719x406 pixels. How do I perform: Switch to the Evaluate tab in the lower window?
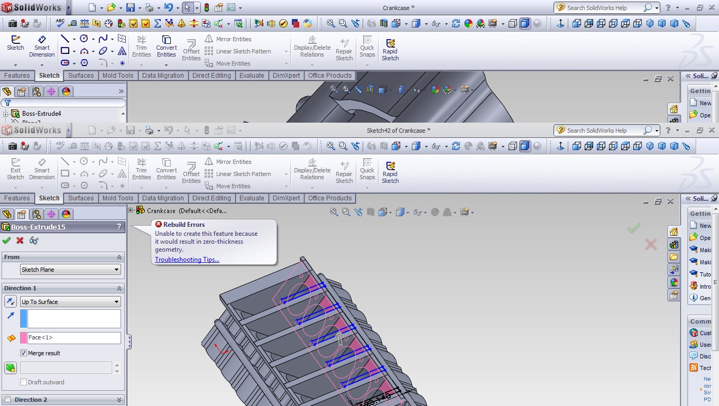(x=252, y=198)
